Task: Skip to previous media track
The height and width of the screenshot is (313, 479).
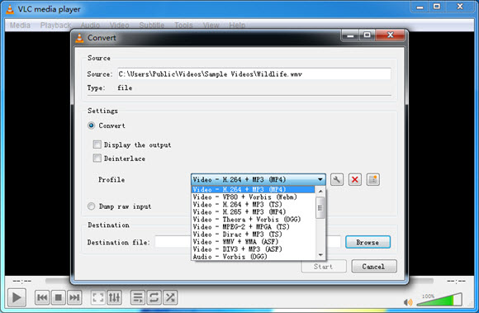Action: point(42,297)
